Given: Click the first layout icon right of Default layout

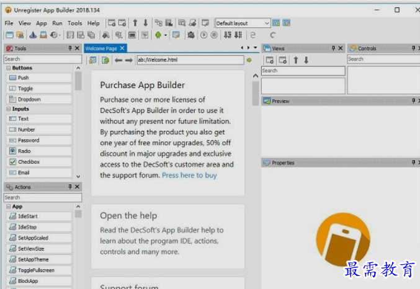Looking at the screenshot, I should click(276, 23).
